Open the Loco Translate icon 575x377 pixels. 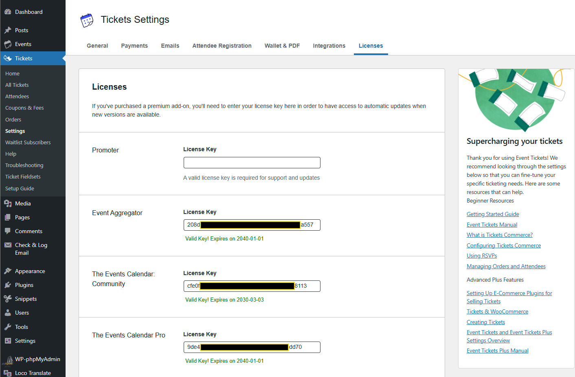click(9, 373)
